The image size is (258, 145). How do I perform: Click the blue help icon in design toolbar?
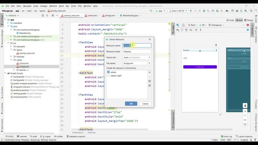point(248,30)
